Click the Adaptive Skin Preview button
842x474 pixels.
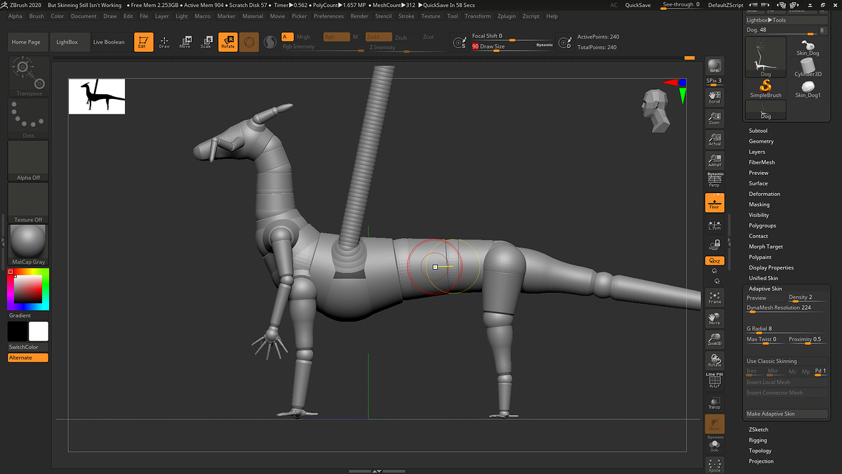765,298
